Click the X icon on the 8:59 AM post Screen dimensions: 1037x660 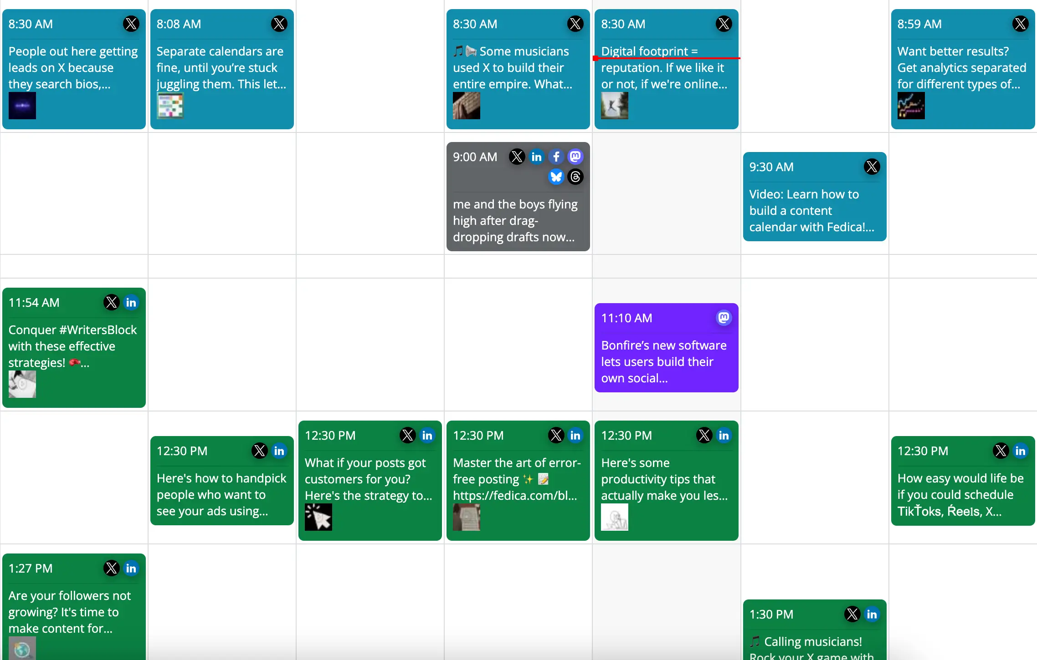click(x=1020, y=24)
